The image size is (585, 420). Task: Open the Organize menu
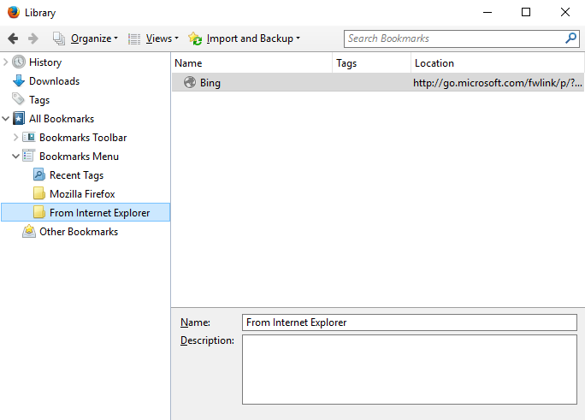[86, 38]
